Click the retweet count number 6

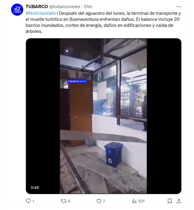pyautogui.click(x=69, y=201)
